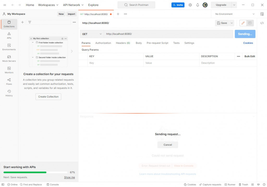The height and width of the screenshot is (187, 267).
Task: Cancel the sending request
Action: tap(168, 145)
